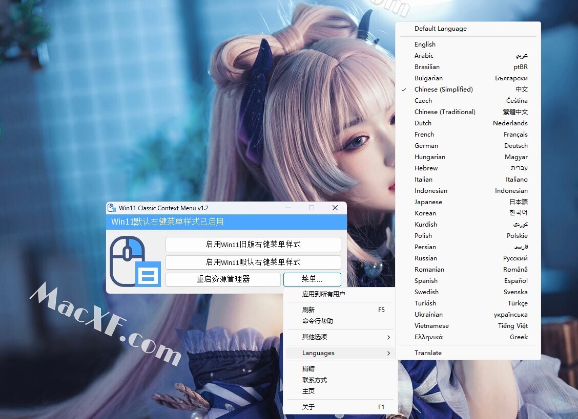Screen dimensions: 578x419
Task: Close the Win11 Classic Context Menu window
Action: click(x=335, y=208)
